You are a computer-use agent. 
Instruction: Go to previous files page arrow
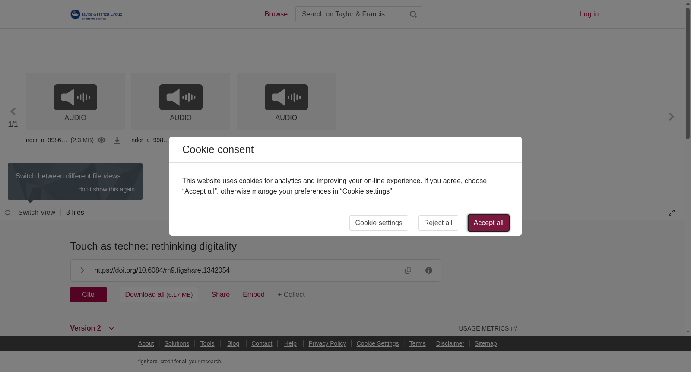(13, 112)
